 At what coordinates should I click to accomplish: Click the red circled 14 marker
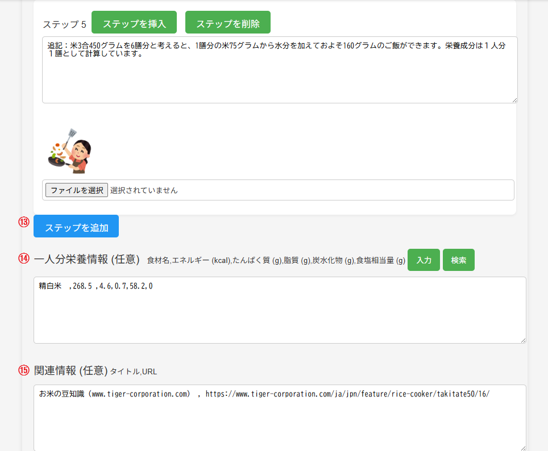point(23,258)
